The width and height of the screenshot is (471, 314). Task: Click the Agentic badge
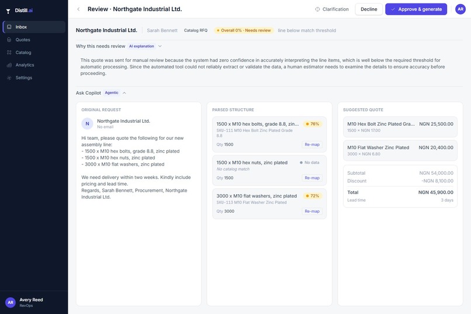click(x=112, y=93)
